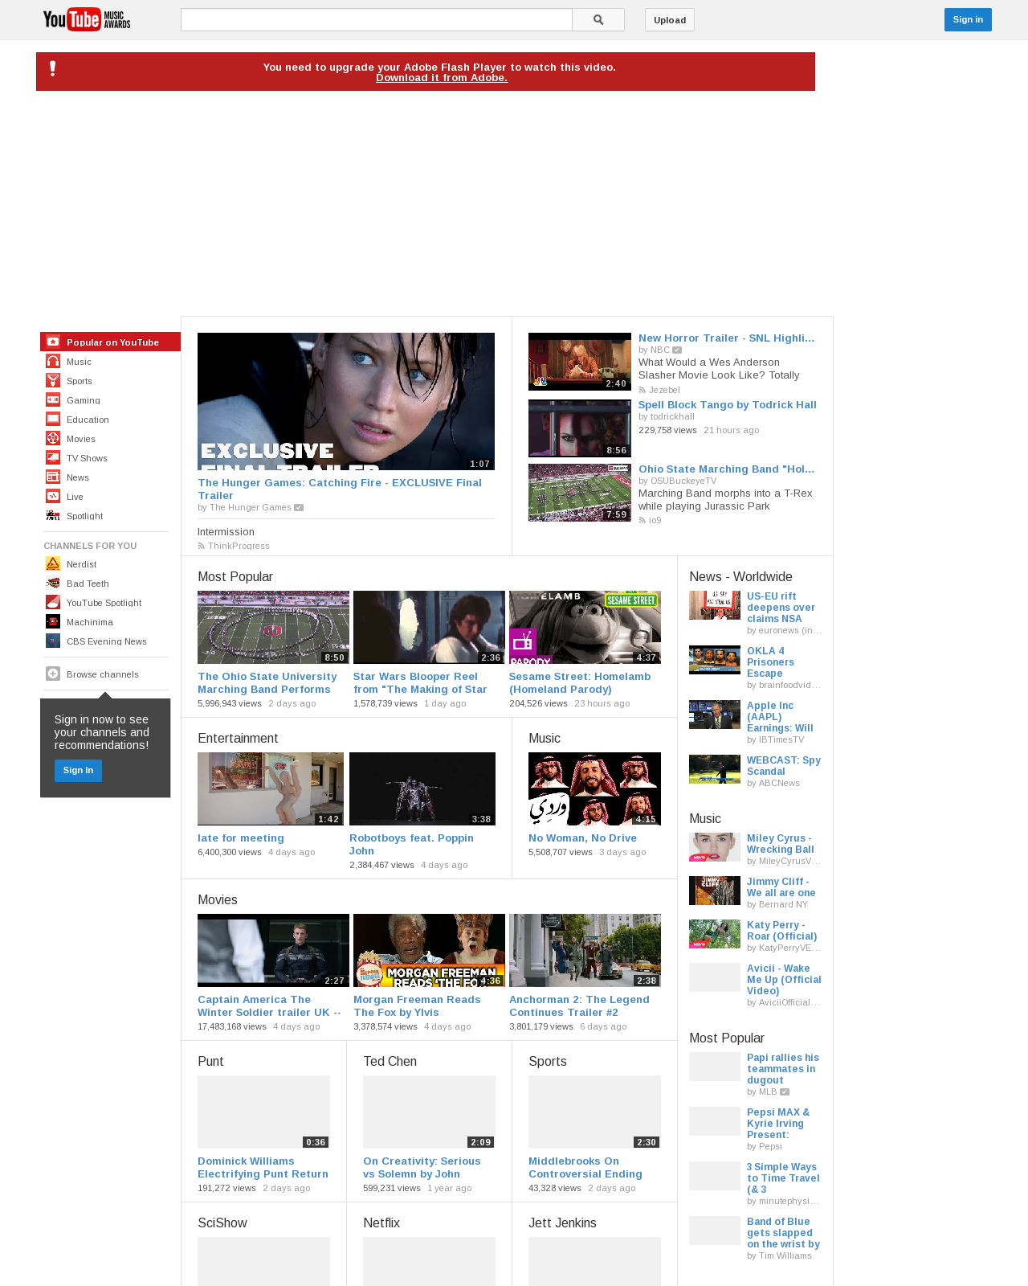Open the Popular on YouTube sidebar item

(x=110, y=342)
